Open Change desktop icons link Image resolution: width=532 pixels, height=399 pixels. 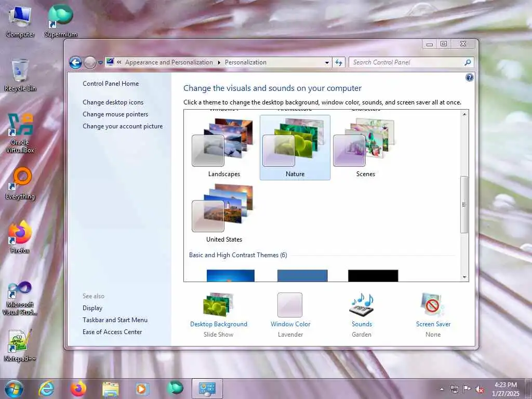click(x=113, y=102)
